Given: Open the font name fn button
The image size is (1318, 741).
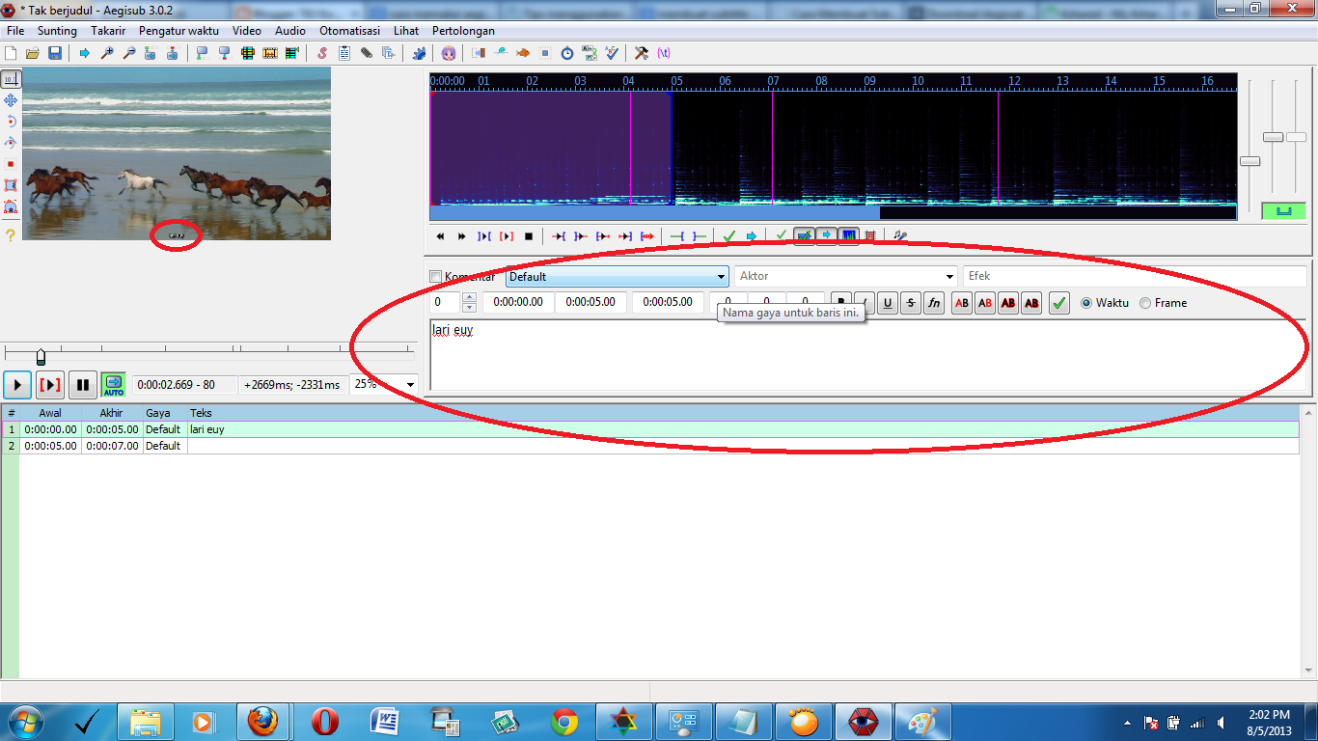Looking at the screenshot, I should (x=933, y=303).
